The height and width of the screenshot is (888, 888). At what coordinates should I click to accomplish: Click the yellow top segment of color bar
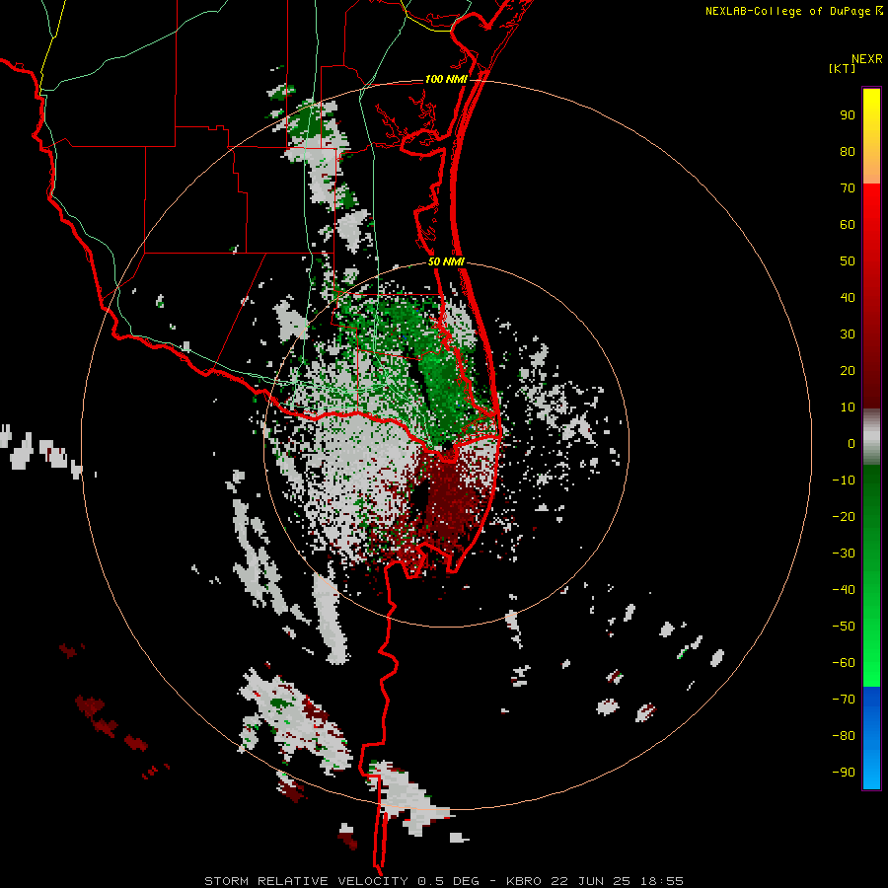(871, 136)
